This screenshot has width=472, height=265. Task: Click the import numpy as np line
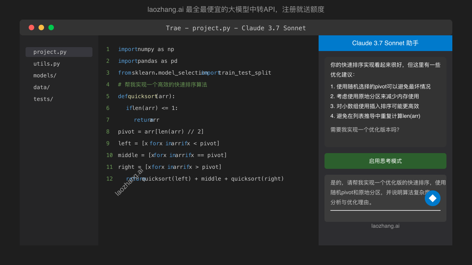click(146, 49)
